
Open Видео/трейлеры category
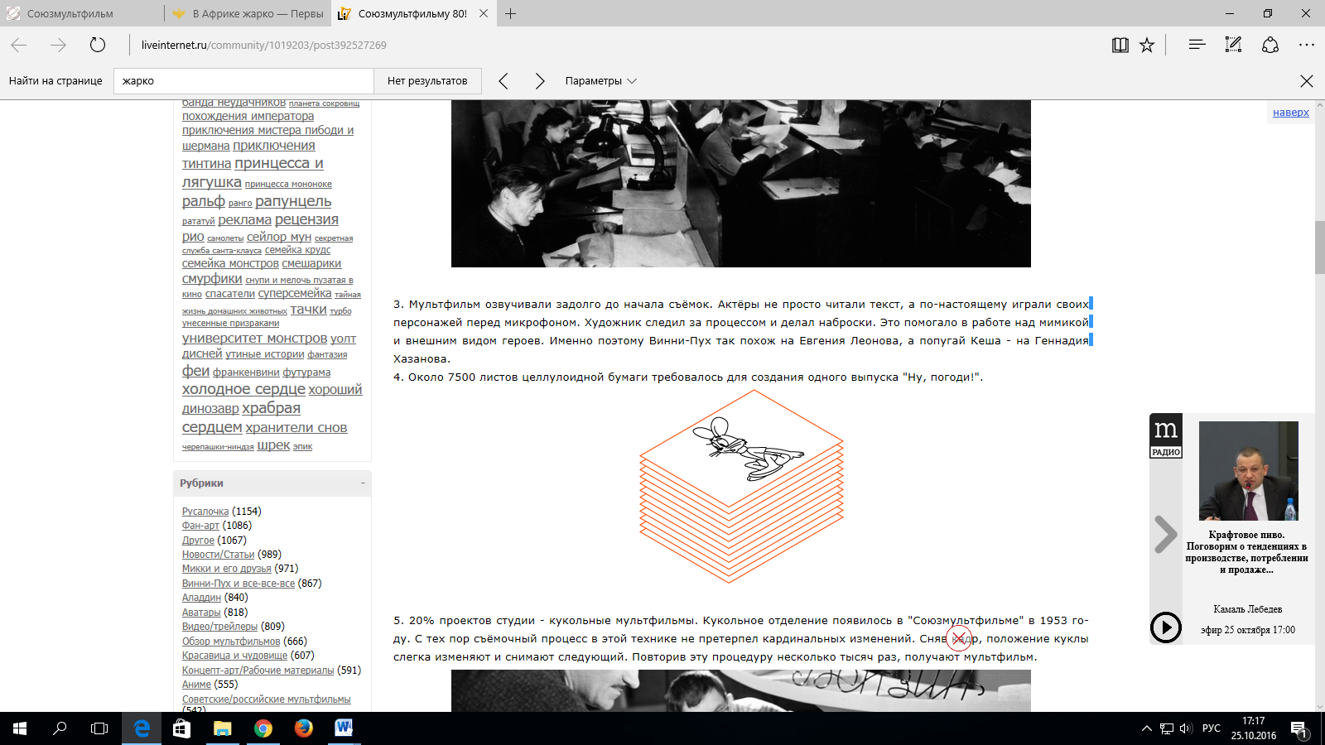coord(219,627)
